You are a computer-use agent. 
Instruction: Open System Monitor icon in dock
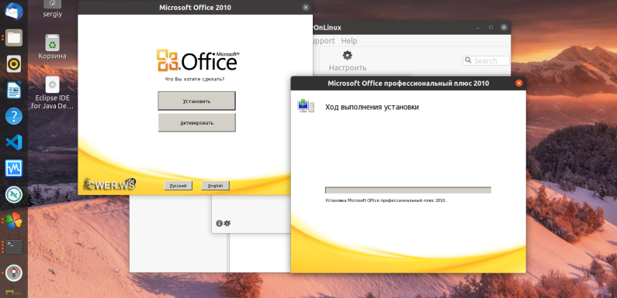(14, 169)
